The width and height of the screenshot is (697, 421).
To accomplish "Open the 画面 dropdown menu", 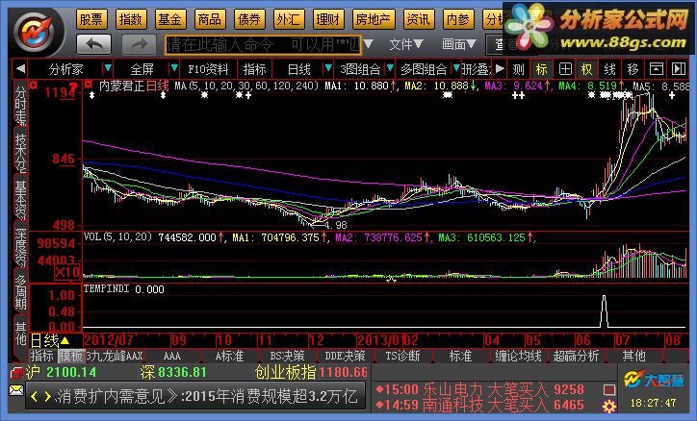I will pyautogui.click(x=458, y=44).
